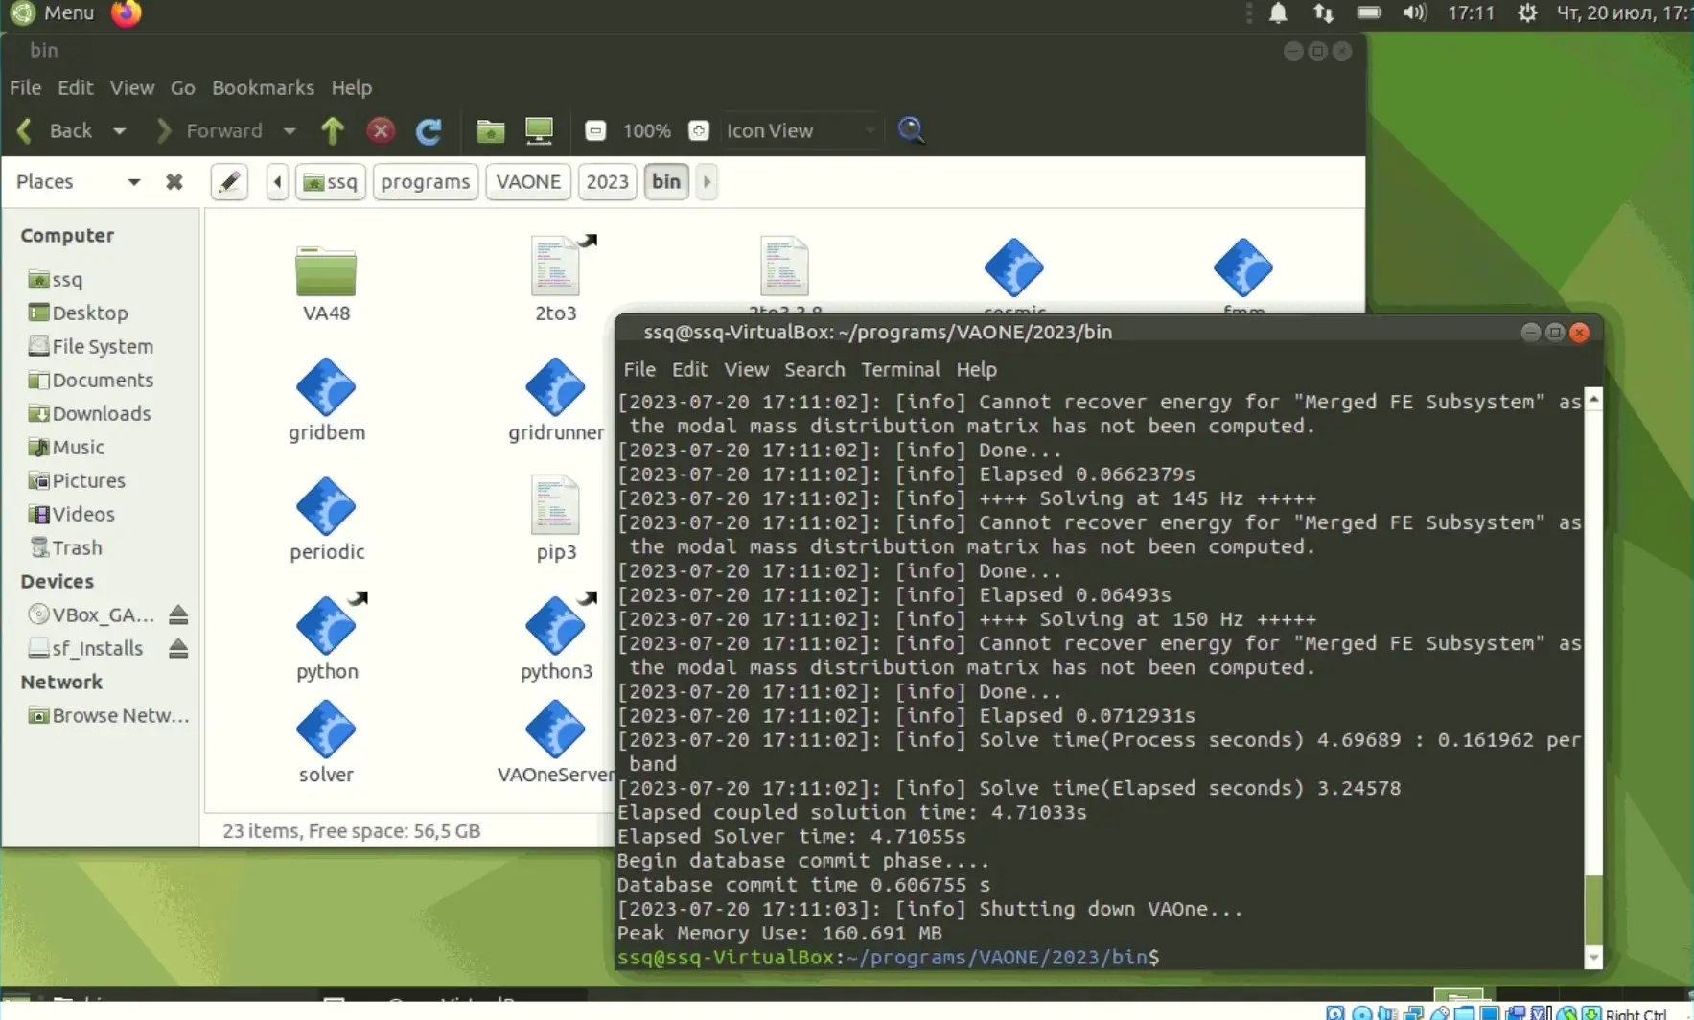Zoom out with the minus icon
This screenshot has height=1020, width=1694.
tap(595, 130)
